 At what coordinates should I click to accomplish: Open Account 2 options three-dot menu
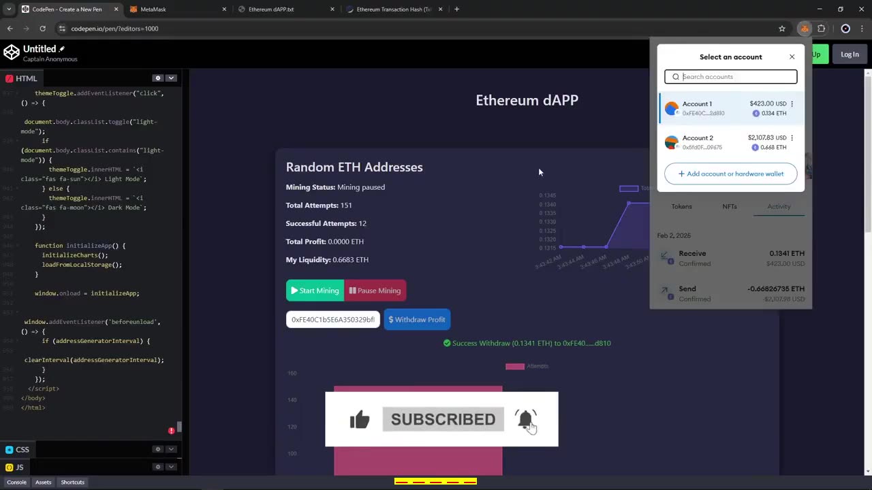792,138
